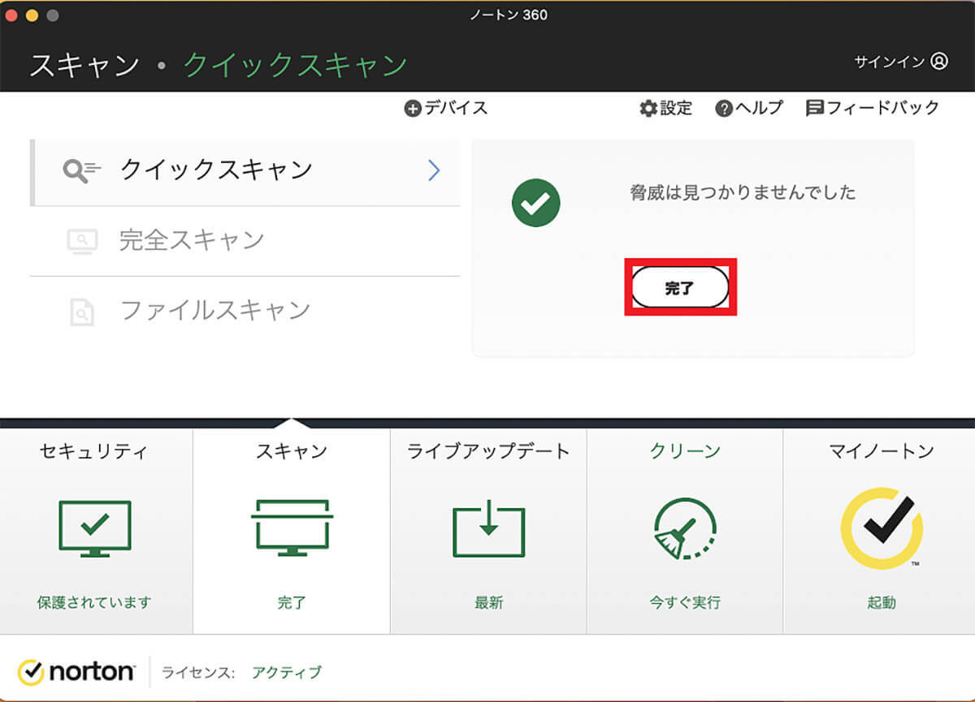Open ヘルプ help
This screenshot has height=702, width=975.
click(x=749, y=108)
